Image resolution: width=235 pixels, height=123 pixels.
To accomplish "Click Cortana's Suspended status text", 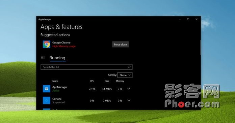I will pyautogui.click(x=59, y=102).
